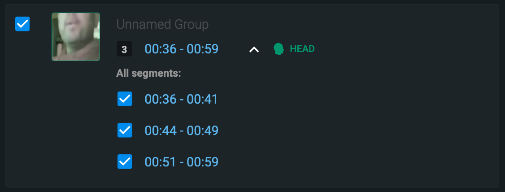Click the 00:44 start time of the second segment

coord(160,130)
